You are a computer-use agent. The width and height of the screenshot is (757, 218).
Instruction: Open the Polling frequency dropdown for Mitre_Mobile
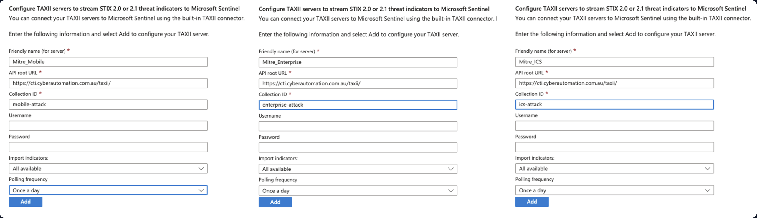(x=108, y=190)
